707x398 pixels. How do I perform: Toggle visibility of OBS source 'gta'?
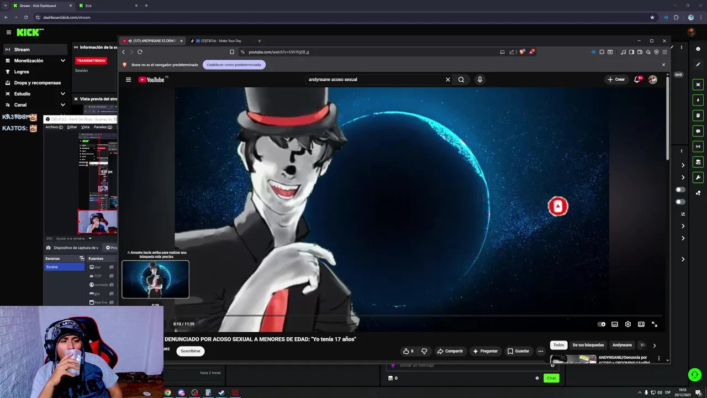pyautogui.click(x=111, y=294)
